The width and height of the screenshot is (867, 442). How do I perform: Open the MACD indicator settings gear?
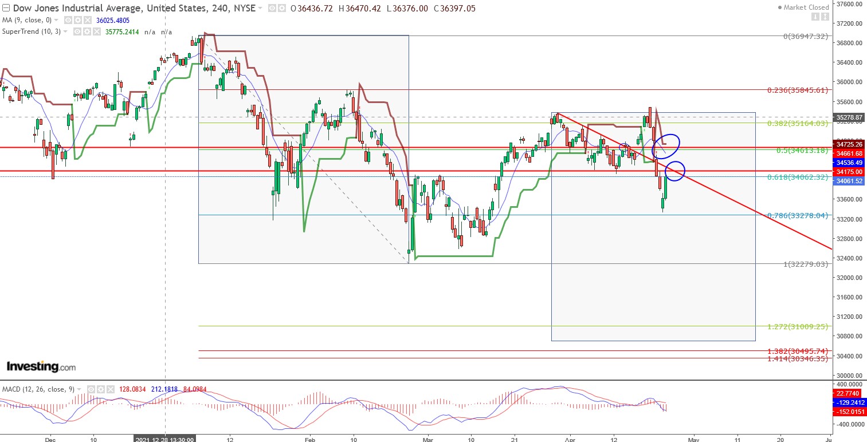pos(101,389)
